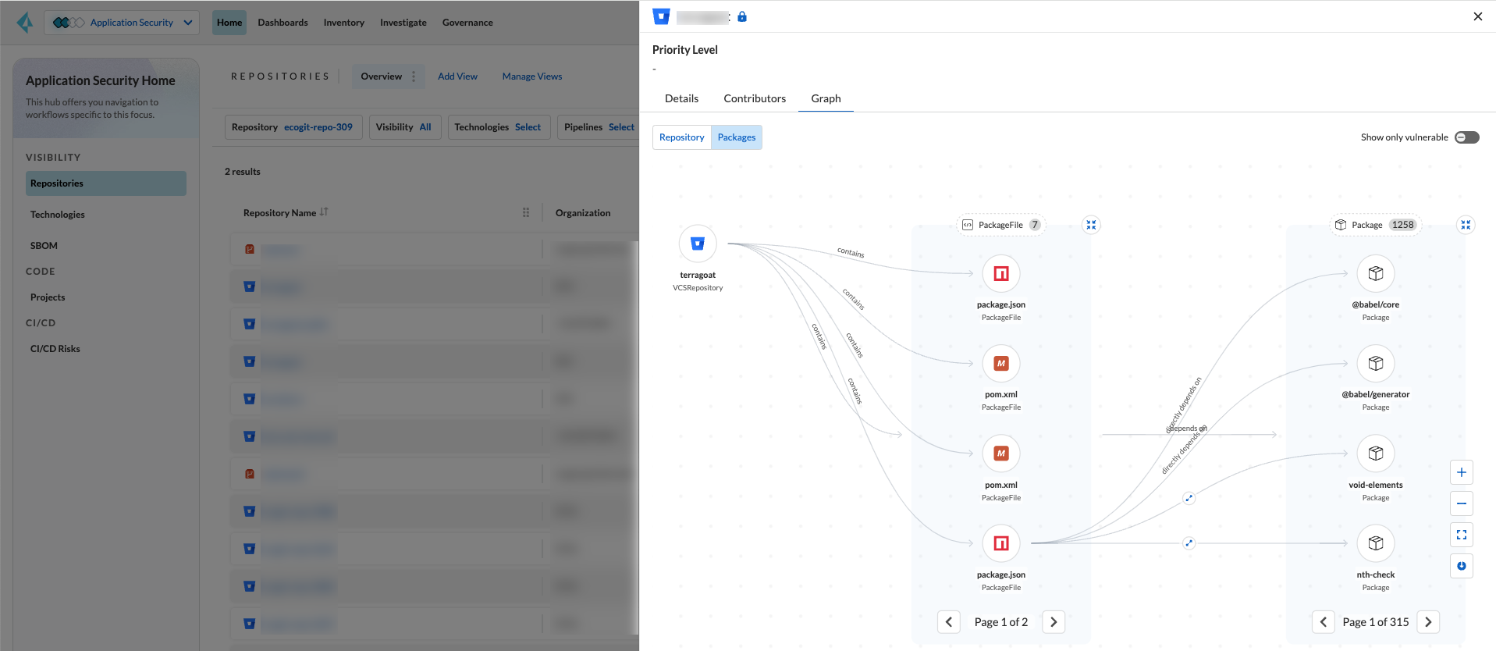Open CI/CD Risks in sidebar
Image resolution: width=1496 pixels, height=651 pixels.
pos(106,349)
